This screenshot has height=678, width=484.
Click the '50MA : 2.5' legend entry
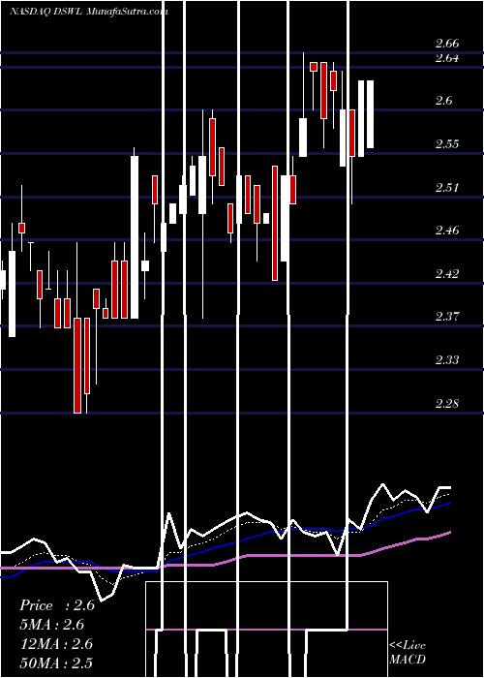coord(56,663)
